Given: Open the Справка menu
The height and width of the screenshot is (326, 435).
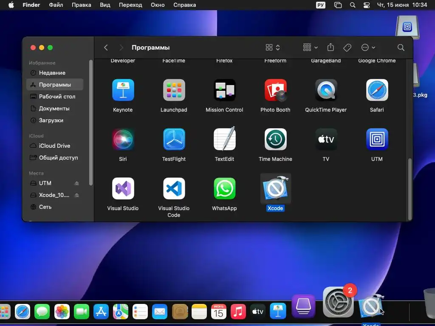Looking at the screenshot, I should pyautogui.click(x=184, y=5).
